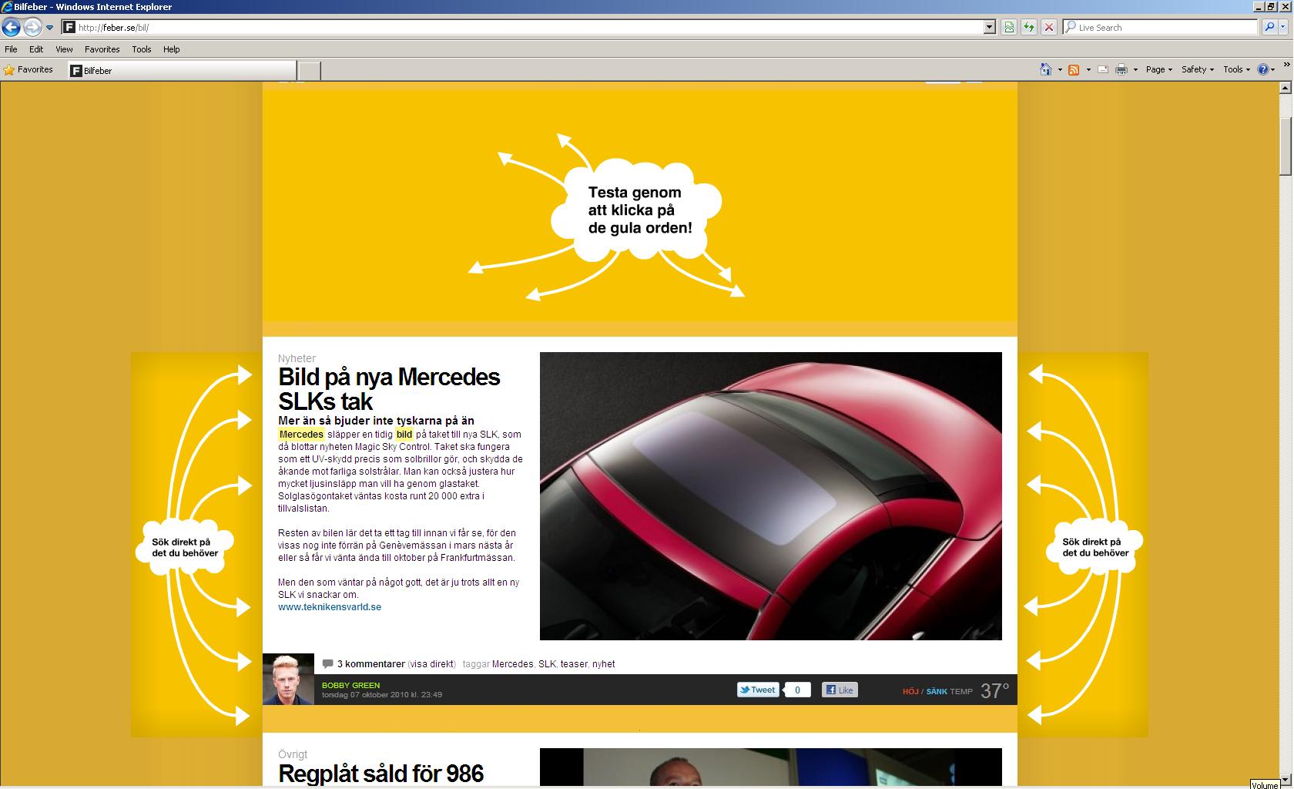1294x789 pixels.
Task: Select the Bilfeber tab
Action: click(183, 71)
